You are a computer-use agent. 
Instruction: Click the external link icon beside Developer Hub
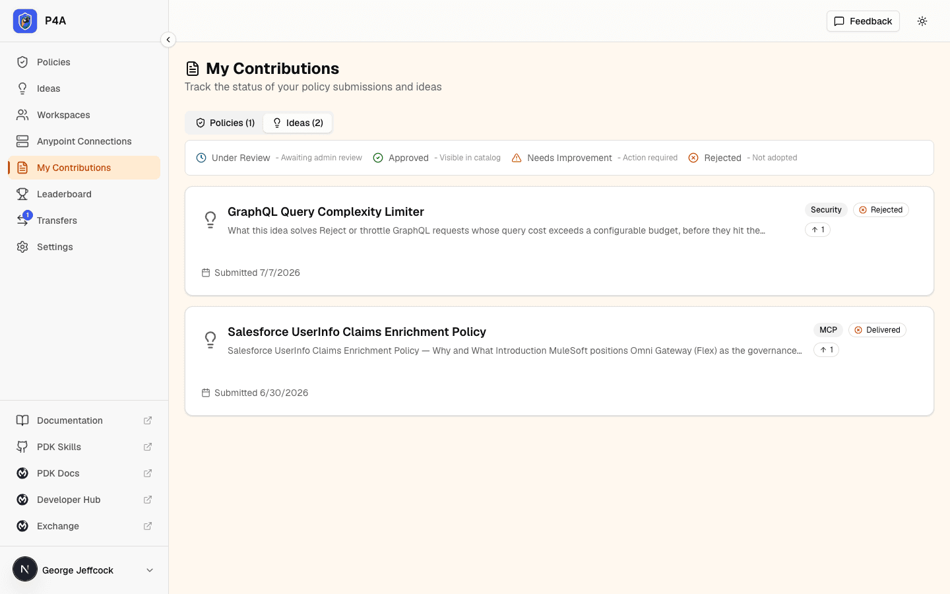148,500
